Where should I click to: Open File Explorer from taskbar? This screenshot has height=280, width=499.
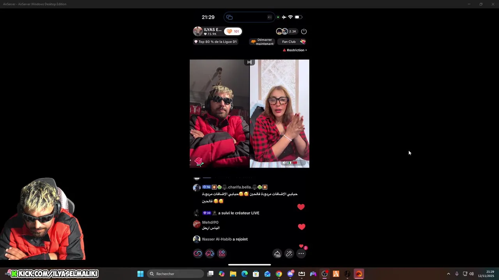pos(233,274)
